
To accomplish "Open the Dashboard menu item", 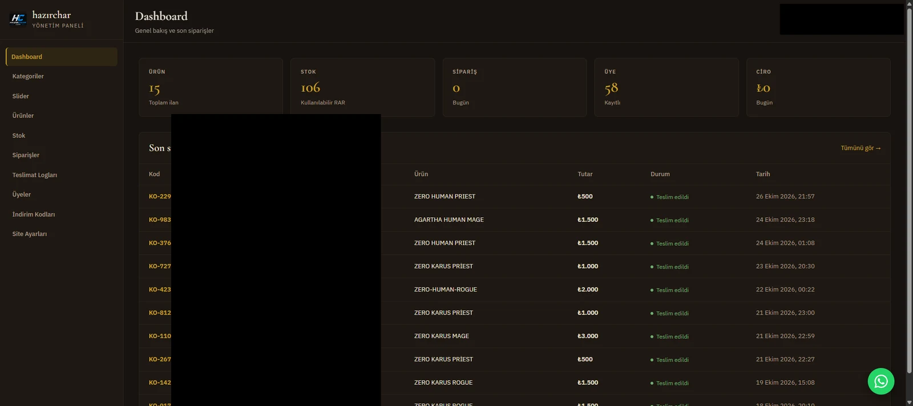I will pyautogui.click(x=62, y=57).
